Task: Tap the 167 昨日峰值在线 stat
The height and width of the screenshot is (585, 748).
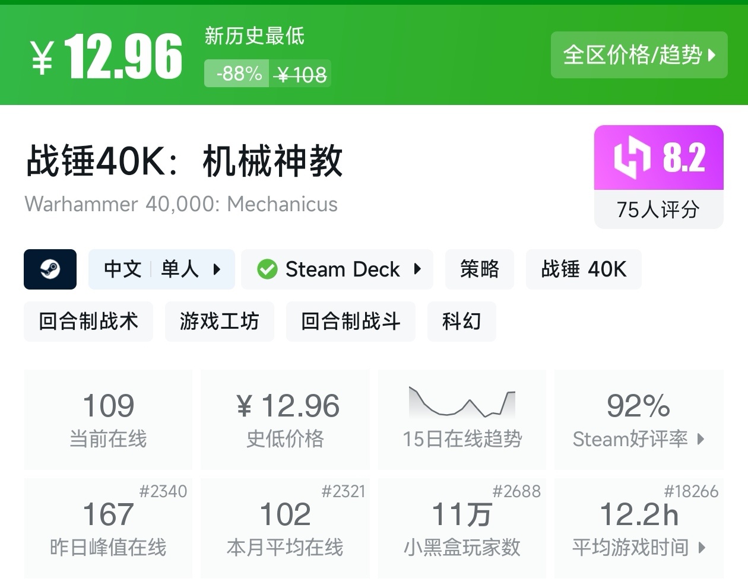Action: tap(108, 529)
